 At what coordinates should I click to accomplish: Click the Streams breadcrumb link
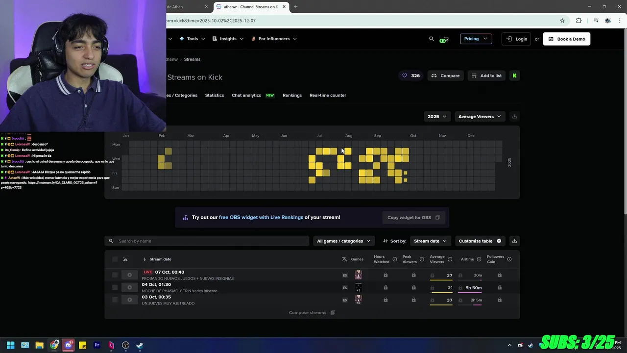(x=192, y=59)
